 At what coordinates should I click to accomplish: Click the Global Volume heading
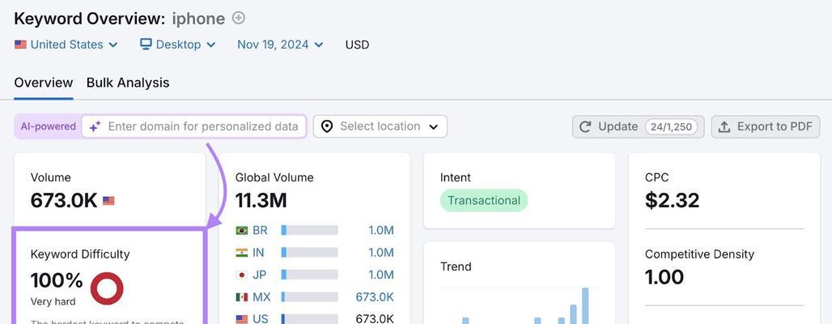274,177
